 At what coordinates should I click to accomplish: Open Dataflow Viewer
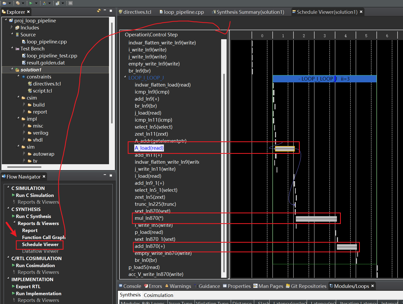point(40,251)
